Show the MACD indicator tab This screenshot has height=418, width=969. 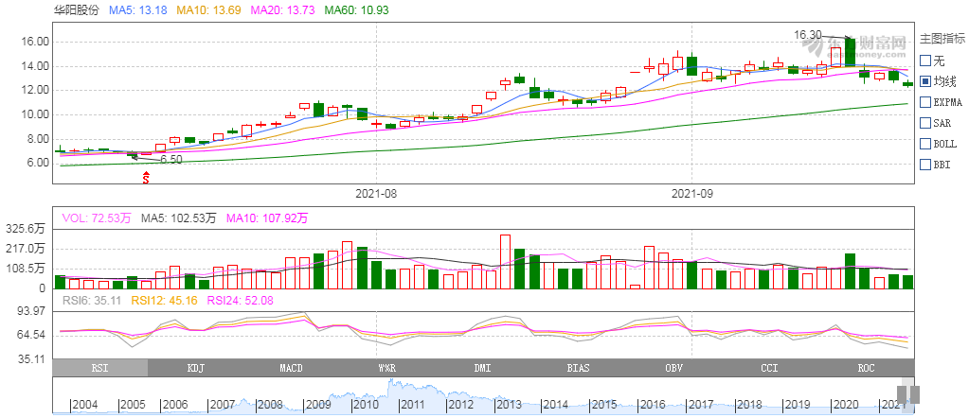pos(291,368)
